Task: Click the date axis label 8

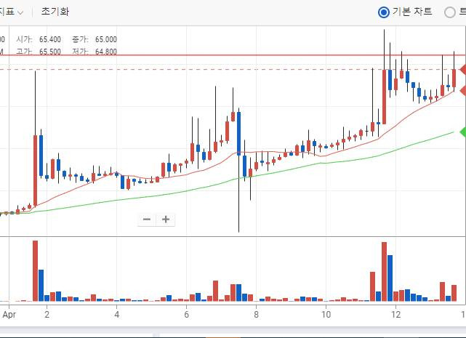Action: pos(256,315)
